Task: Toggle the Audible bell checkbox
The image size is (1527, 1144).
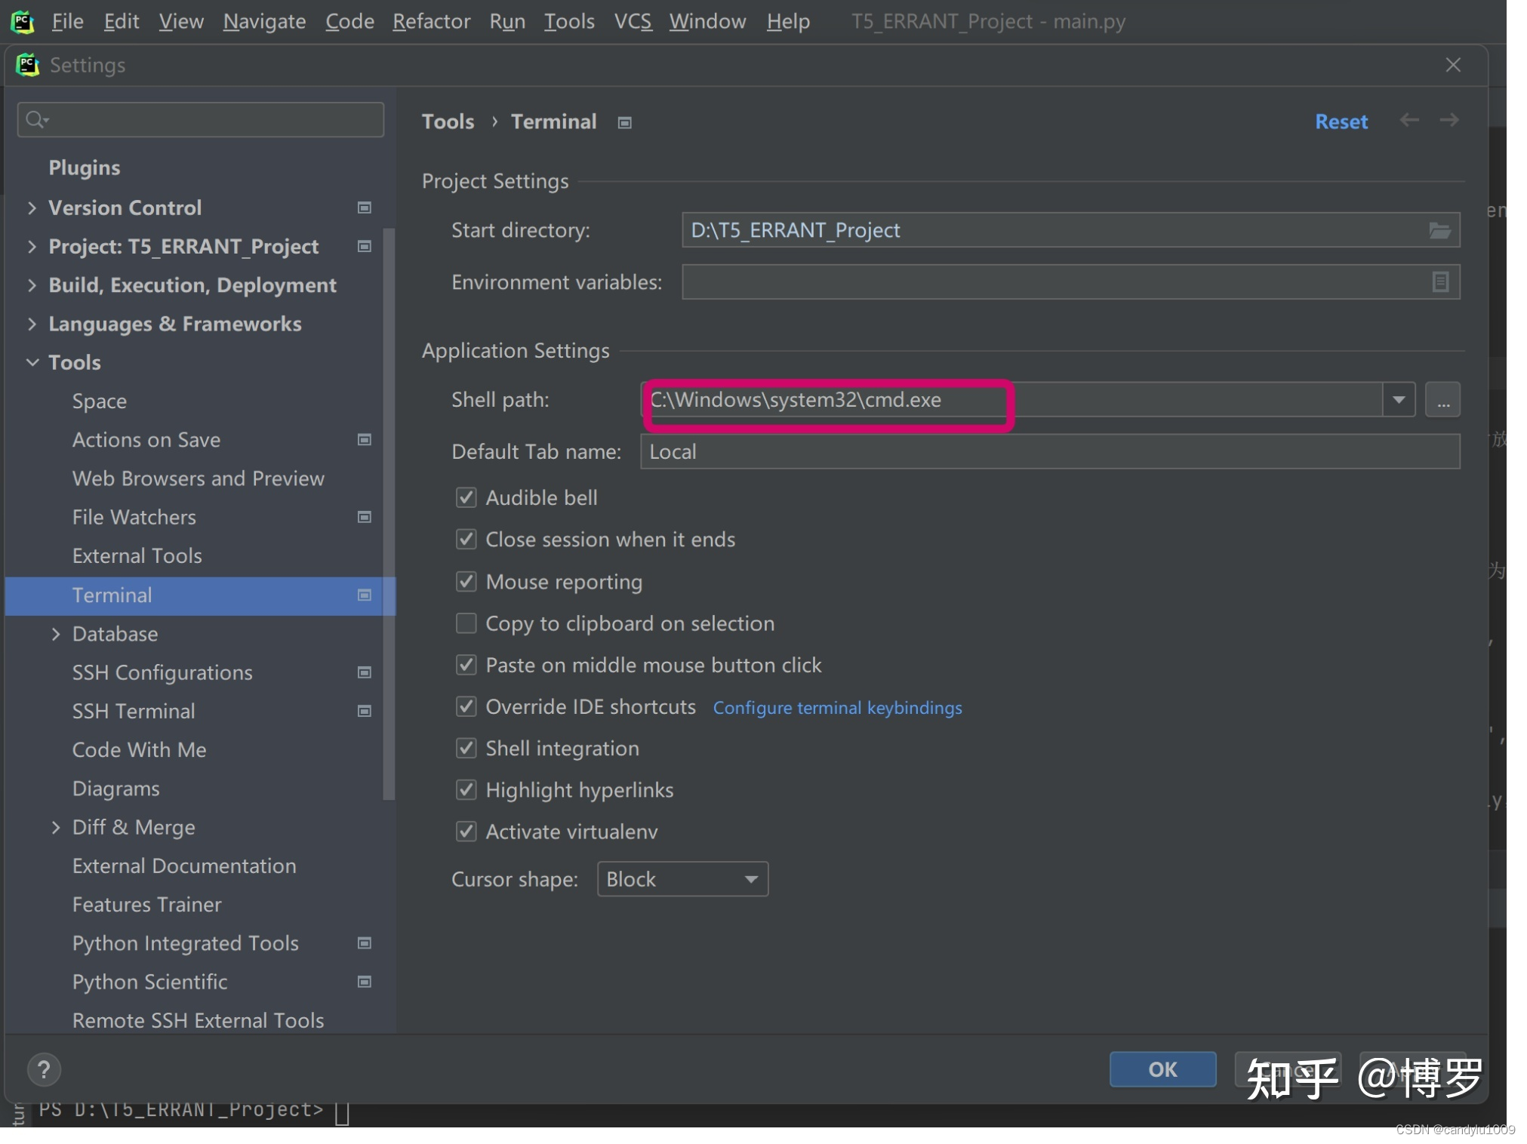Action: click(465, 497)
